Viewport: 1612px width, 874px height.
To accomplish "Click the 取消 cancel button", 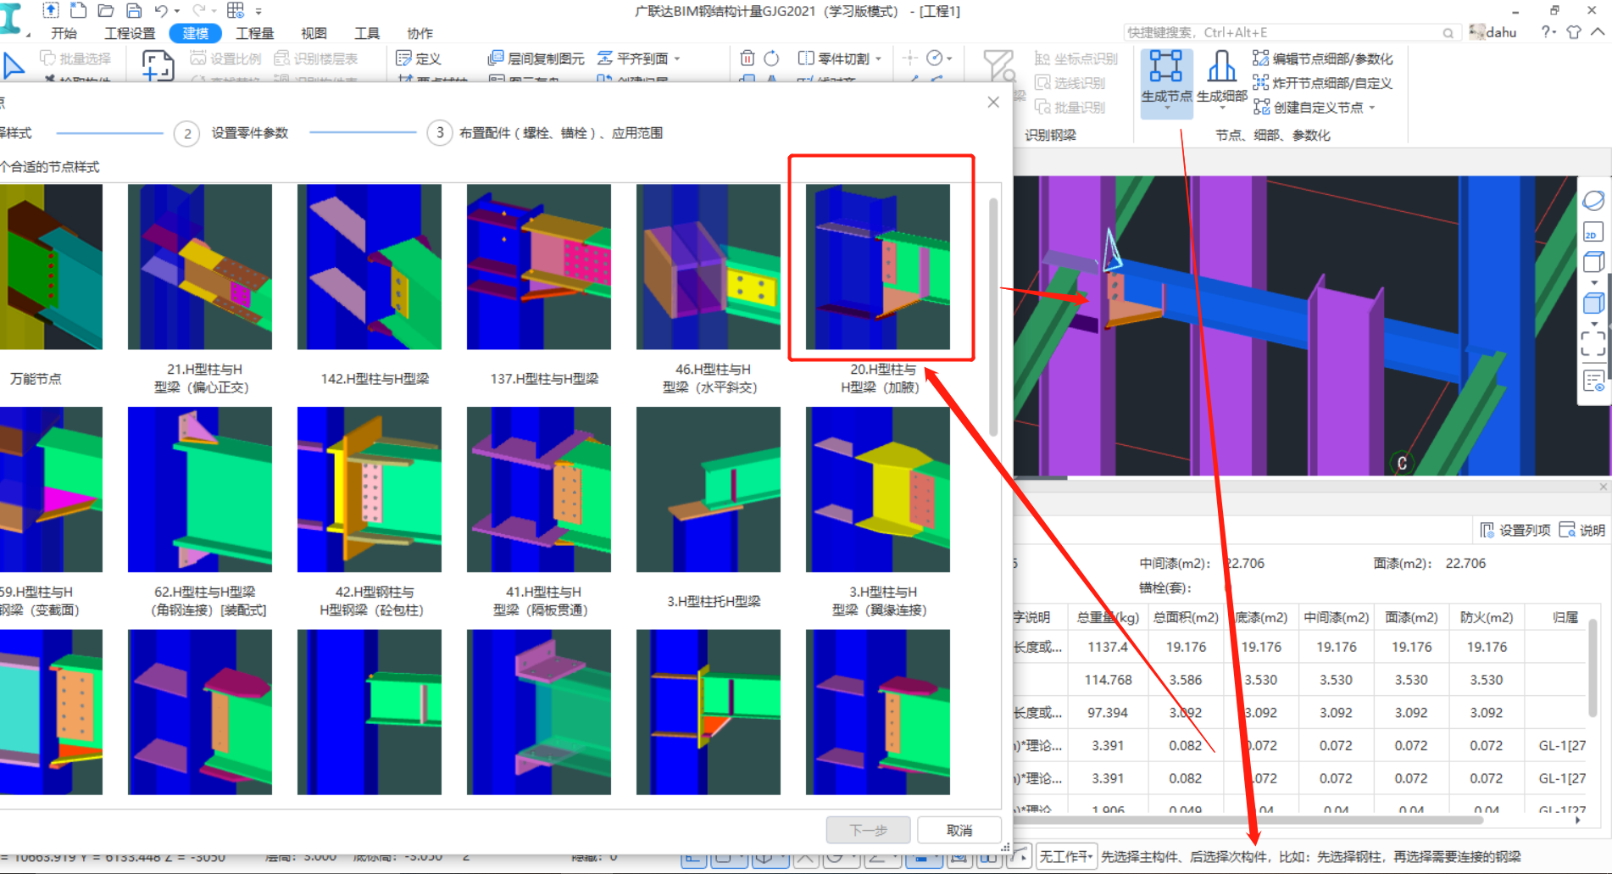I will pos(959,830).
